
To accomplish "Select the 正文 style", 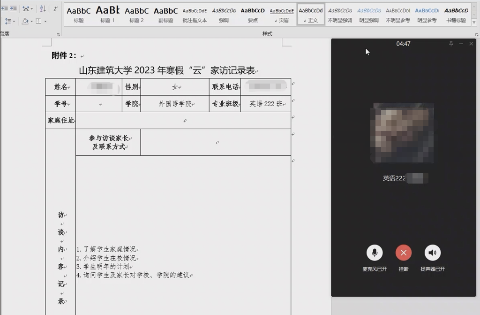I will [311, 14].
